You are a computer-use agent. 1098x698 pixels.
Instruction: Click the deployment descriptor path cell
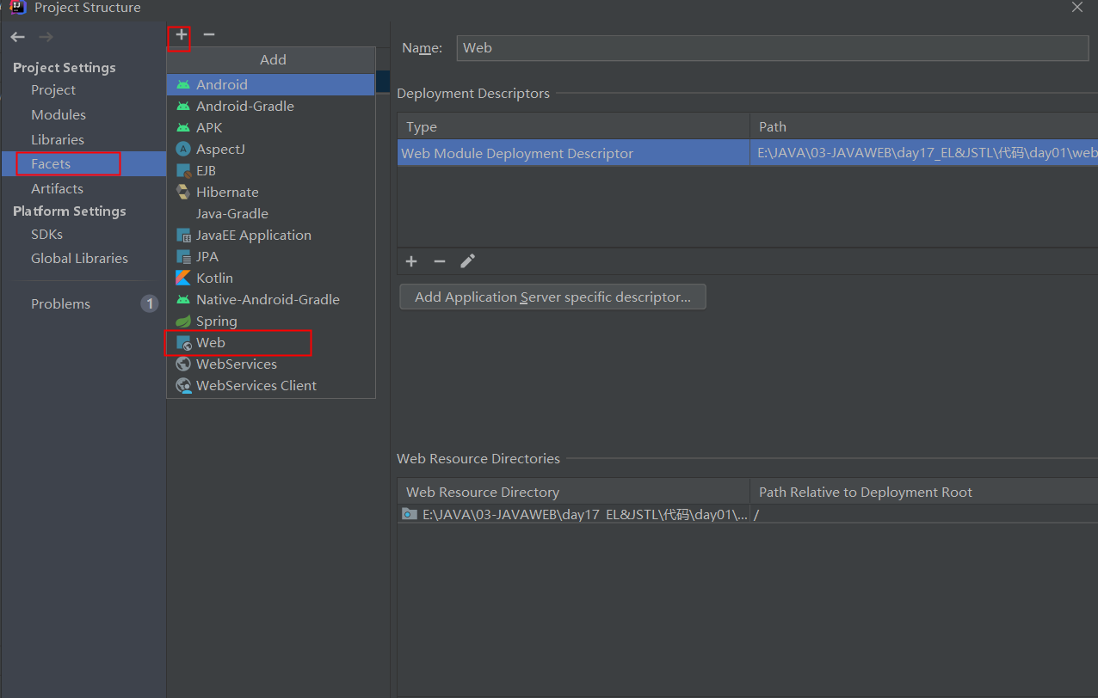[x=924, y=153]
